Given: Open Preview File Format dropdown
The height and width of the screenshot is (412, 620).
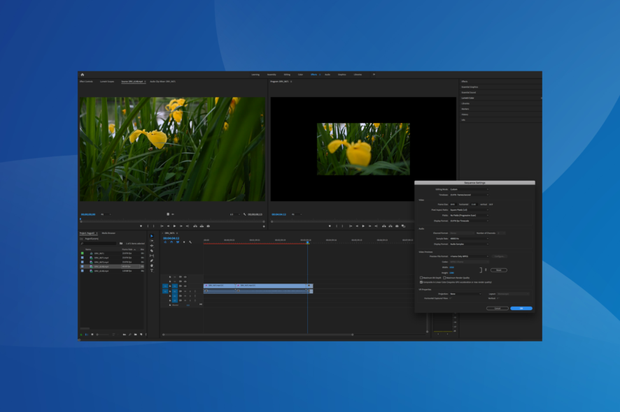Looking at the screenshot, I should (470, 256).
